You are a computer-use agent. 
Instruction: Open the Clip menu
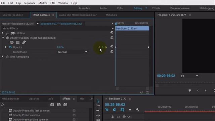[x=18, y=3]
